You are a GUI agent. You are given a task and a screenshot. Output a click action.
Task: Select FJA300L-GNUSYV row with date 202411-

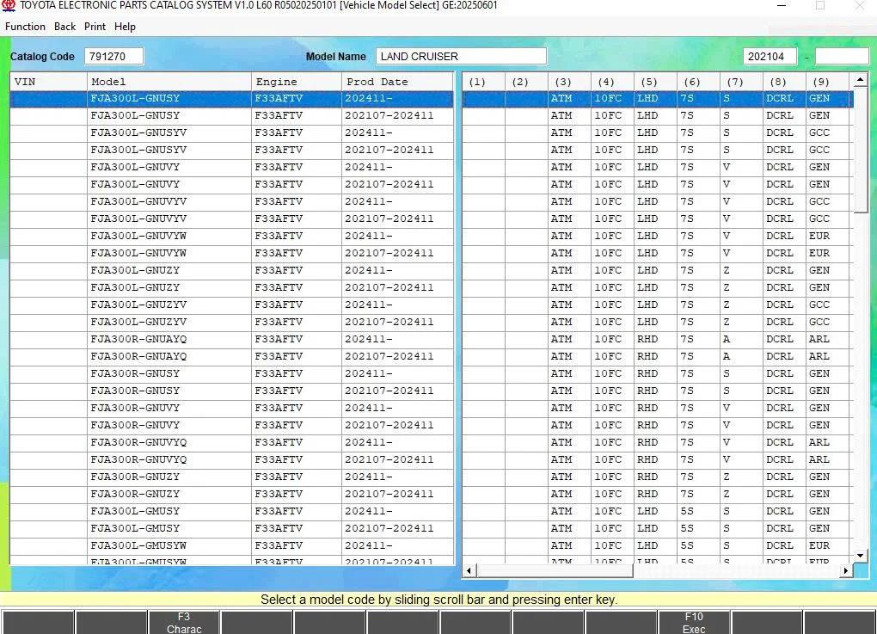[x=231, y=132]
